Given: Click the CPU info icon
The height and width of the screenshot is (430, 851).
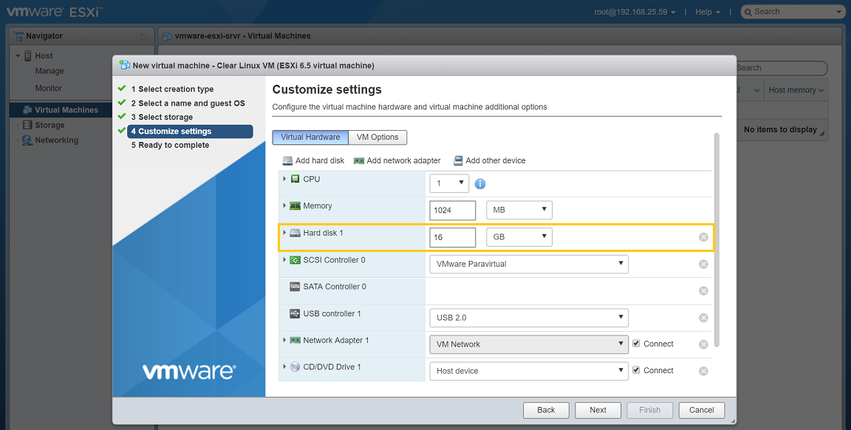Looking at the screenshot, I should pos(480,184).
